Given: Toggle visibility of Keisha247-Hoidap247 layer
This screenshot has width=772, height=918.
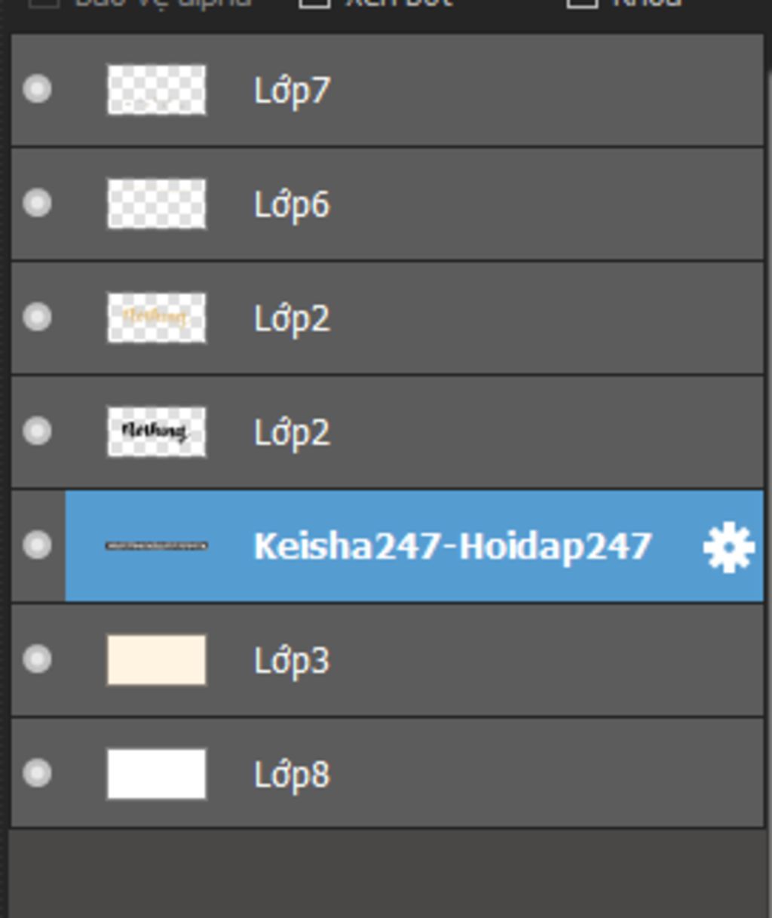Looking at the screenshot, I should (38, 545).
